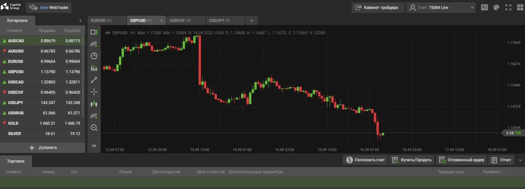Open the New WebTrader button

pos(49,8)
